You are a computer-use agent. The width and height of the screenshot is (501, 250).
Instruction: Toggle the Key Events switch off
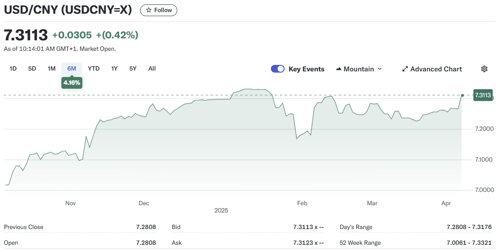tap(278, 69)
